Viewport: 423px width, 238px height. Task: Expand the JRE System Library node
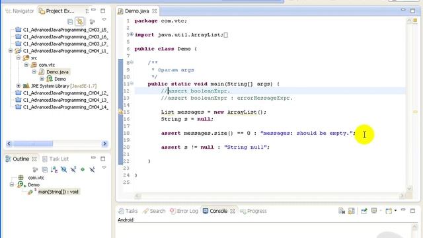coord(19,86)
